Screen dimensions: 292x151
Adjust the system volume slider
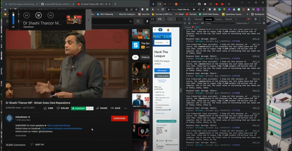[x=13, y=18]
